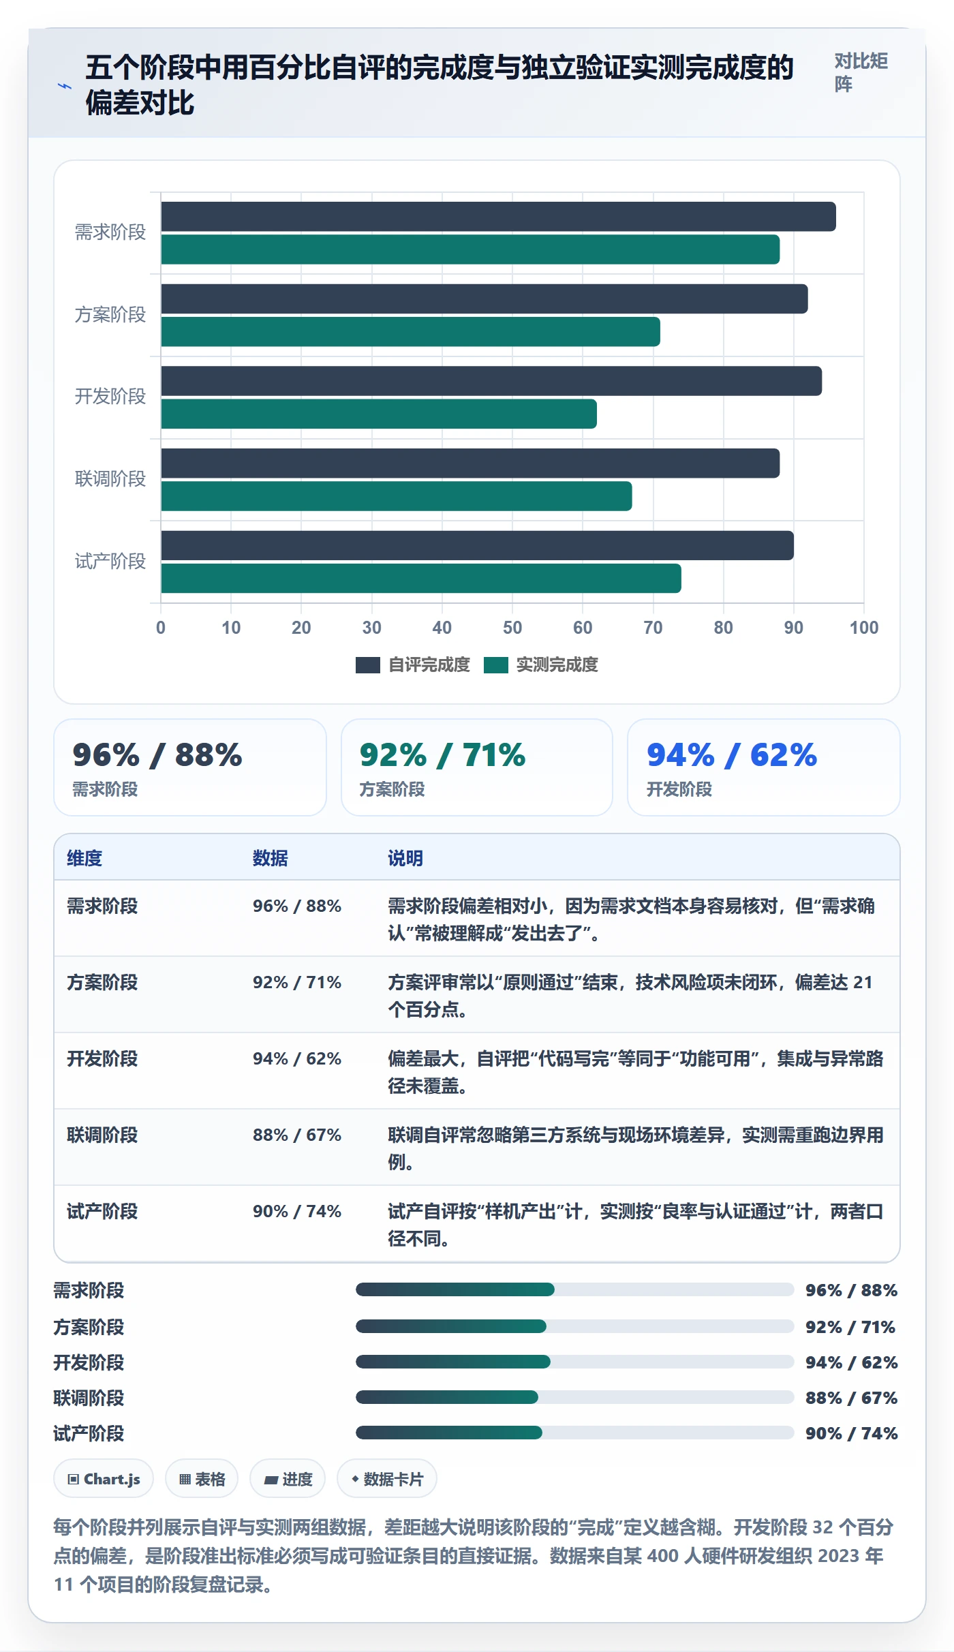Click the dark 自评 bar for 需求阶段
The image size is (954, 1652).
(498, 217)
